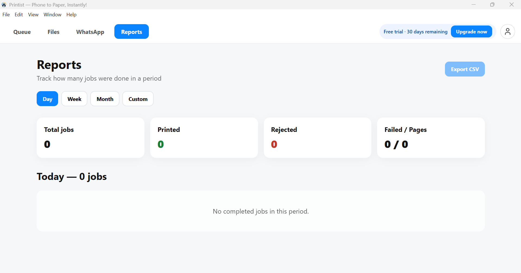Click the red Rejected count value
The image size is (521, 273).
point(274,144)
